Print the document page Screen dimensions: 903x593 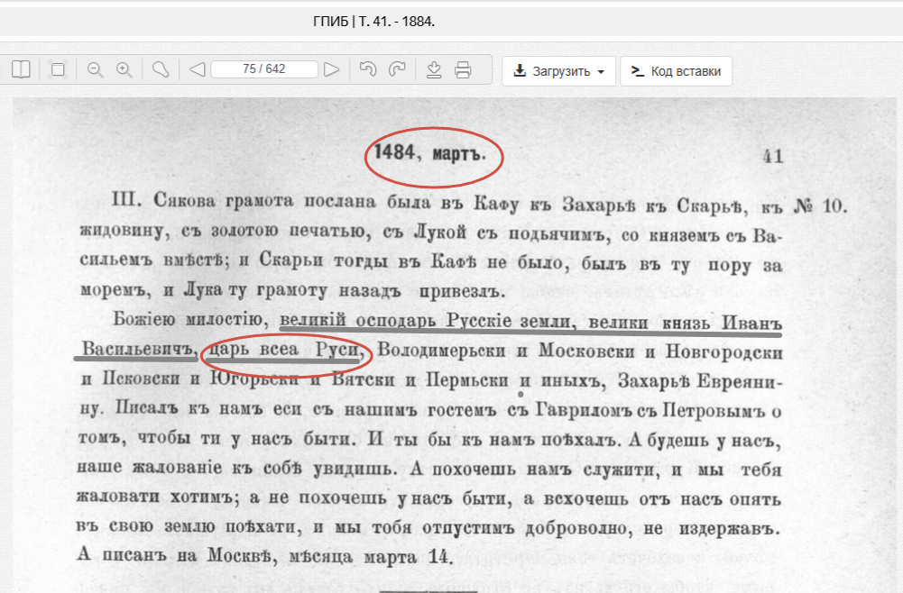[x=463, y=69]
